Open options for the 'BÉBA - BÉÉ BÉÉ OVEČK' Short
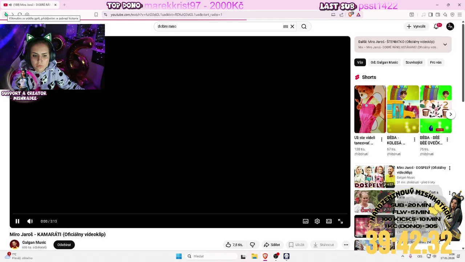 tap(447, 140)
